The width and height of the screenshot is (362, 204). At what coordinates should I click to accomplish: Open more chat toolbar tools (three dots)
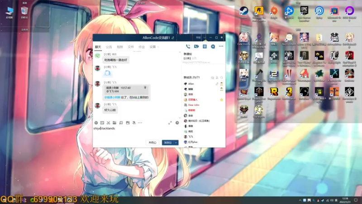140,123
